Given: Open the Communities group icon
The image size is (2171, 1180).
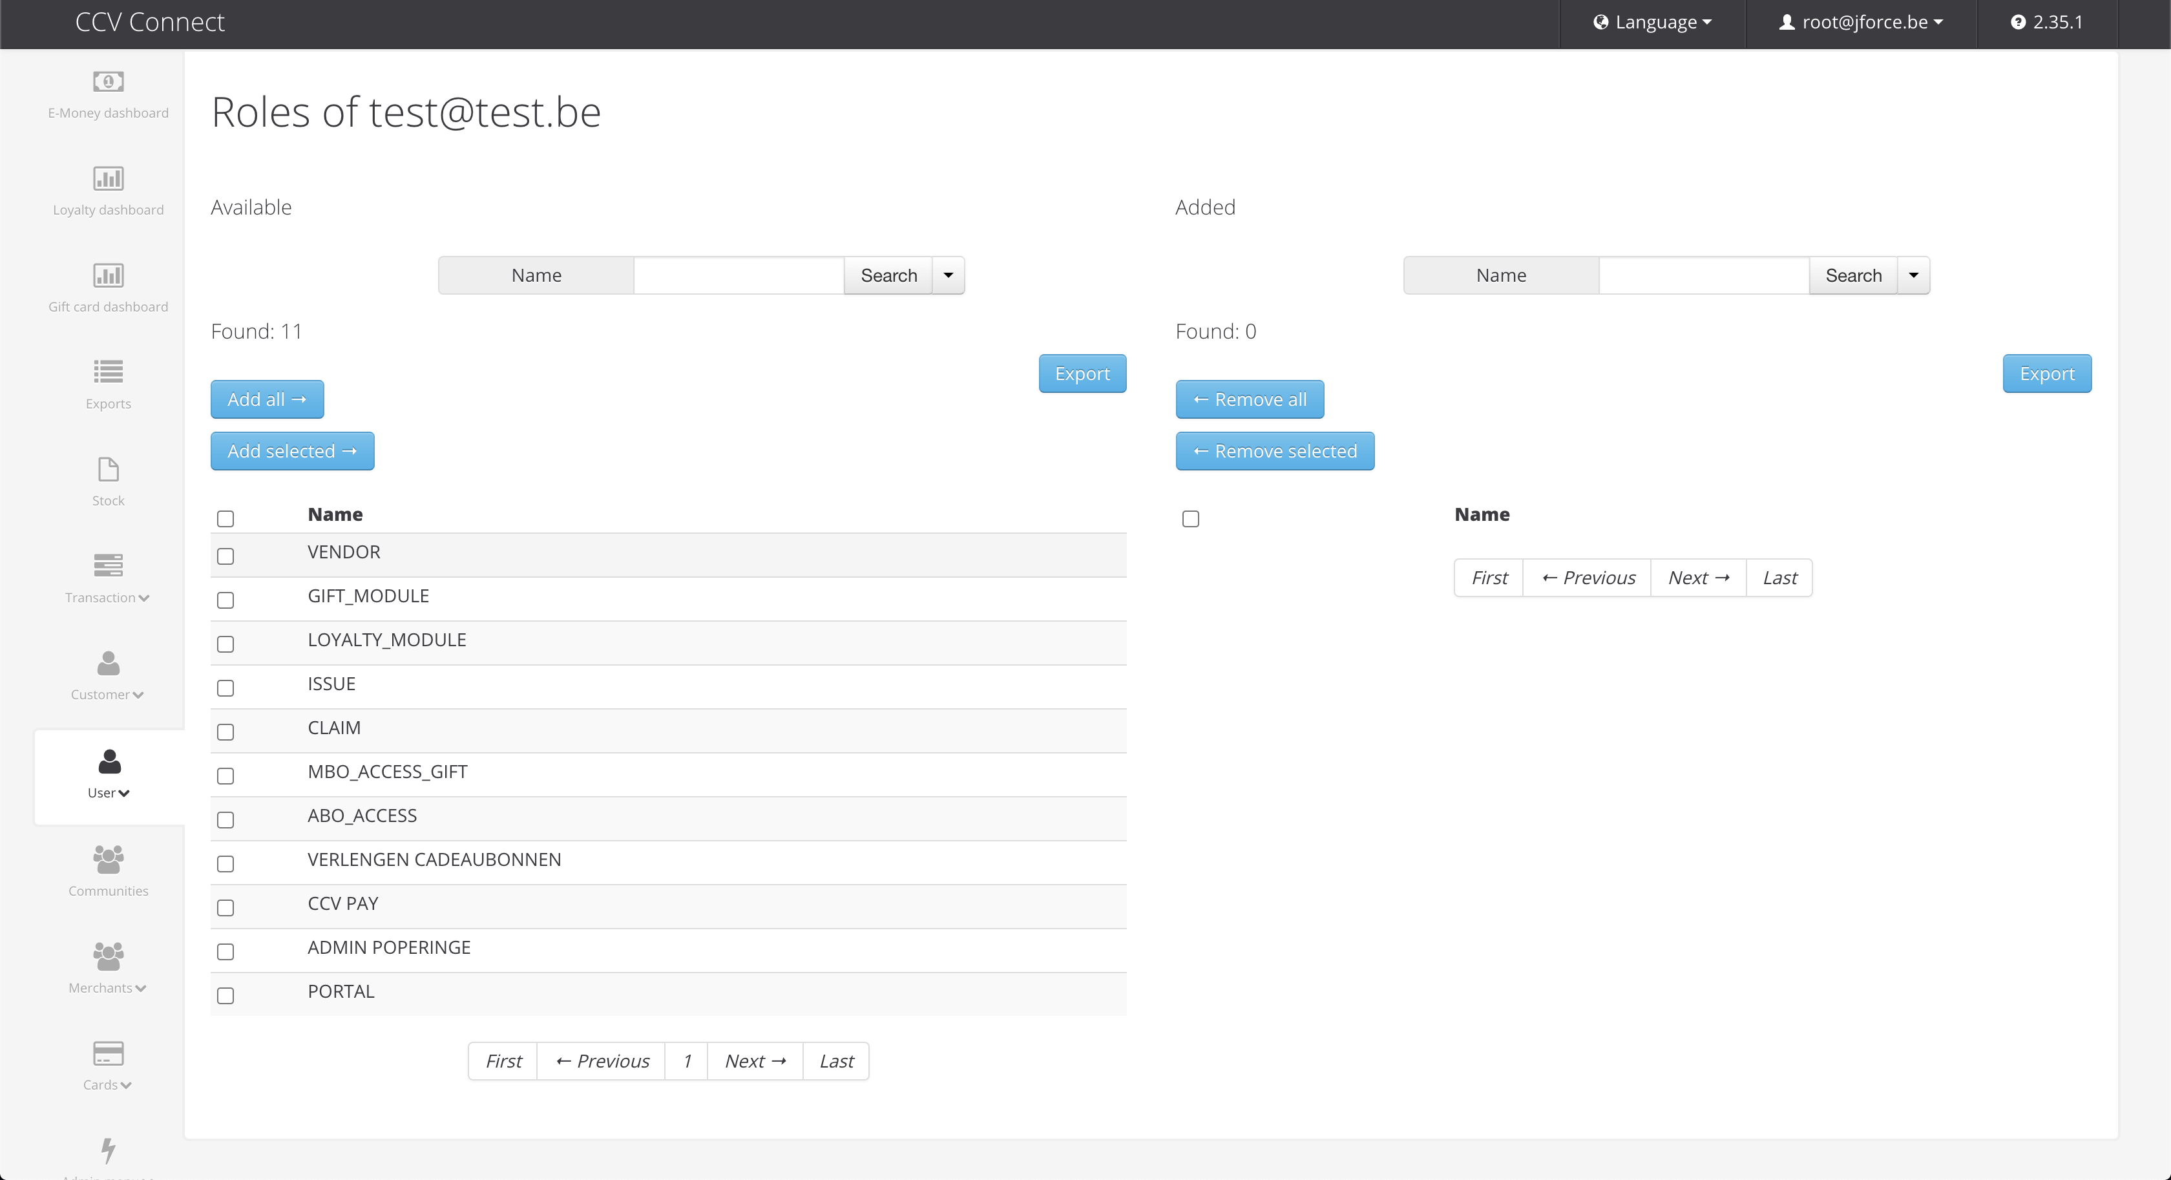Looking at the screenshot, I should (108, 859).
